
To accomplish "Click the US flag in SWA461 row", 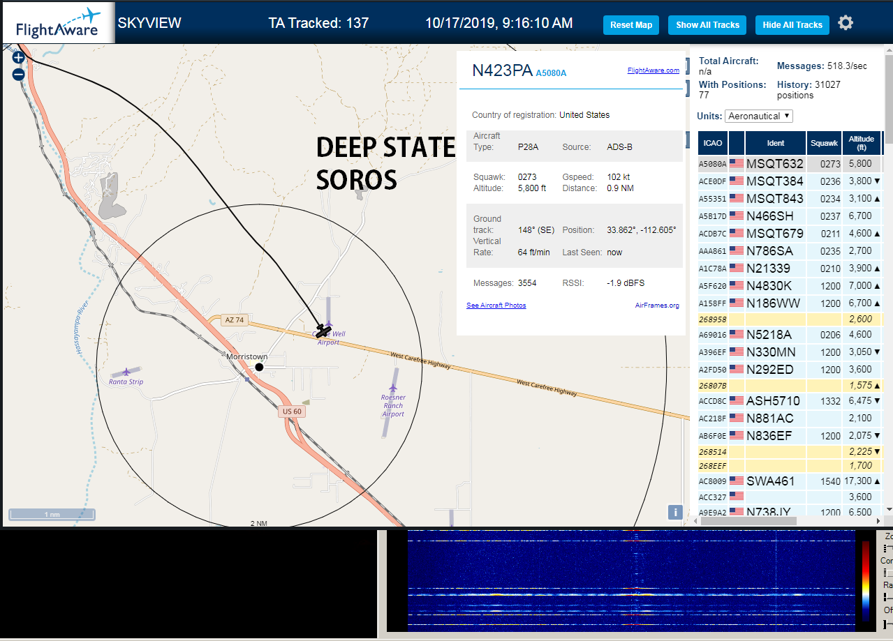I will coord(737,481).
